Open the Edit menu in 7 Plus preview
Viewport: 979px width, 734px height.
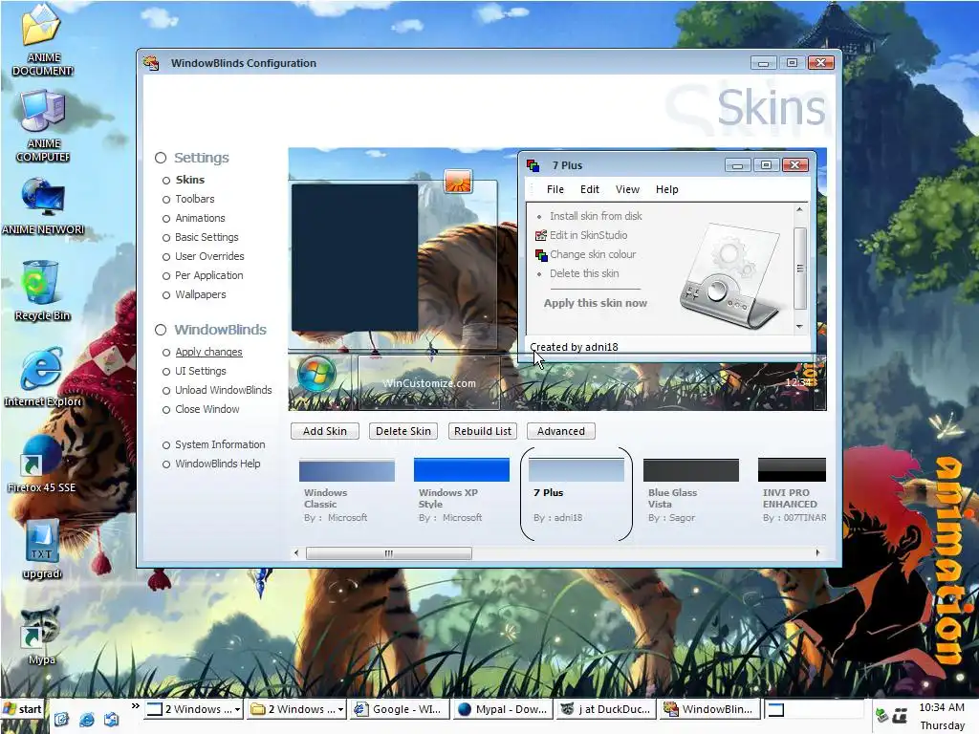589,190
